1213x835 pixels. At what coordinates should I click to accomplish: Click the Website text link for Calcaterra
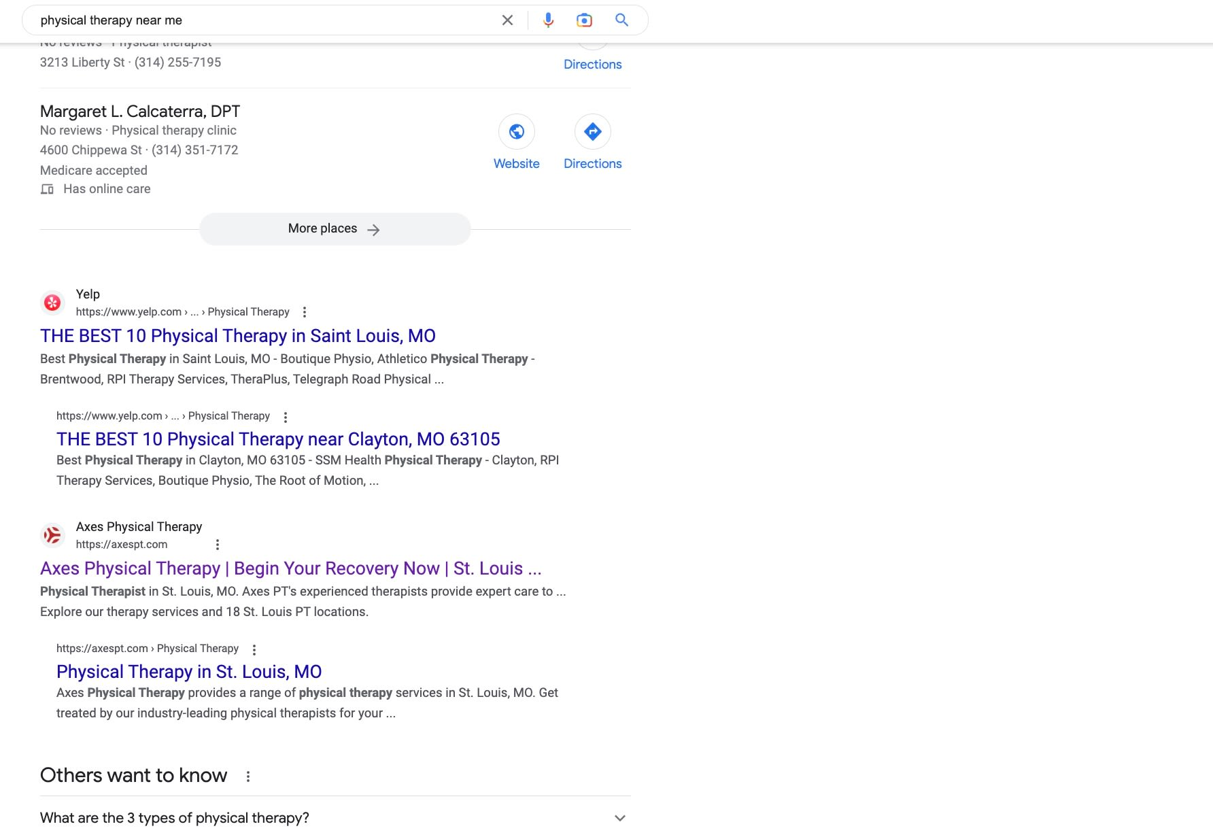(x=517, y=164)
